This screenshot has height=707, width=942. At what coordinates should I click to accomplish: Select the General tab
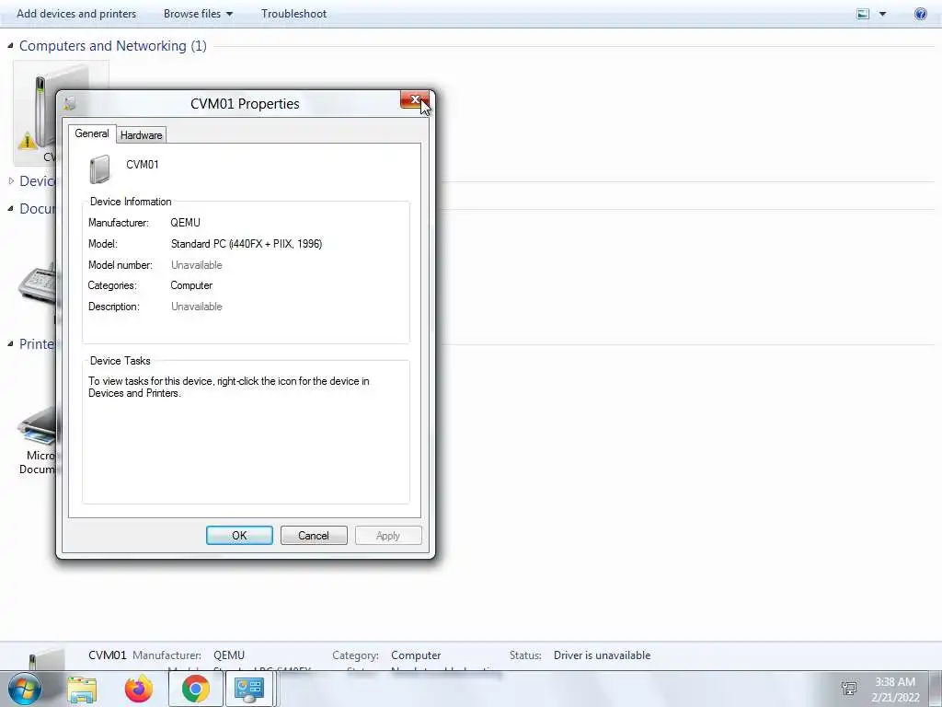point(92,133)
